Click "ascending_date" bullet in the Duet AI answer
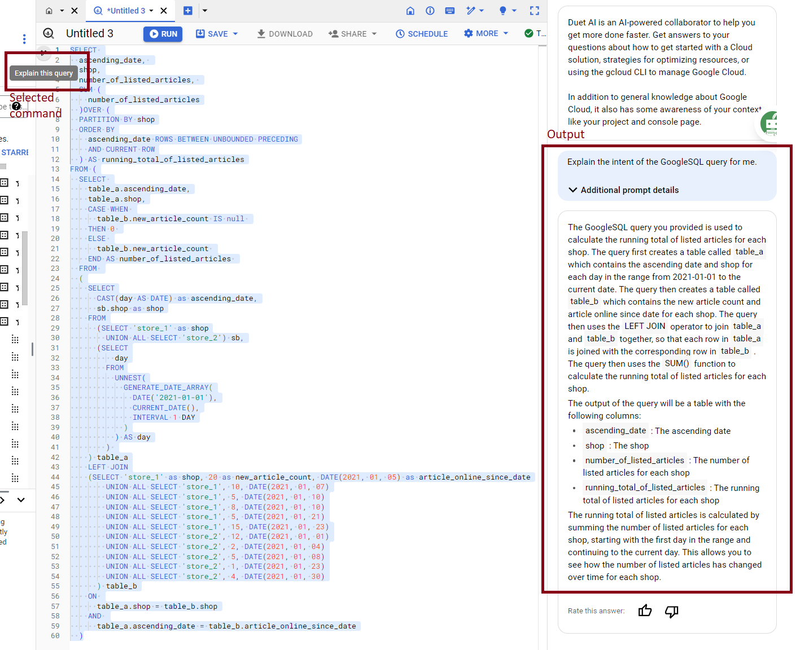796x650 pixels. [615, 431]
